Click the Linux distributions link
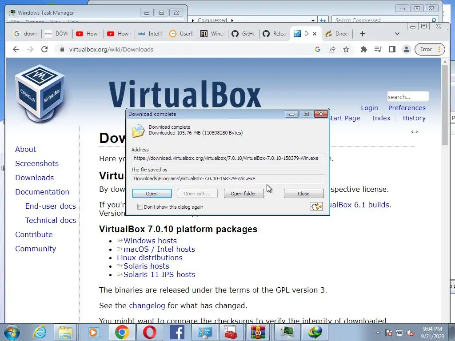The width and height of the screenshot is (455, 341). pyautogui.click(x=150, y=258)
